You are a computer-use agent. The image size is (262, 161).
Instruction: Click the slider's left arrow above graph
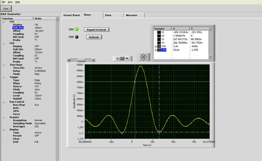[68, 60]
